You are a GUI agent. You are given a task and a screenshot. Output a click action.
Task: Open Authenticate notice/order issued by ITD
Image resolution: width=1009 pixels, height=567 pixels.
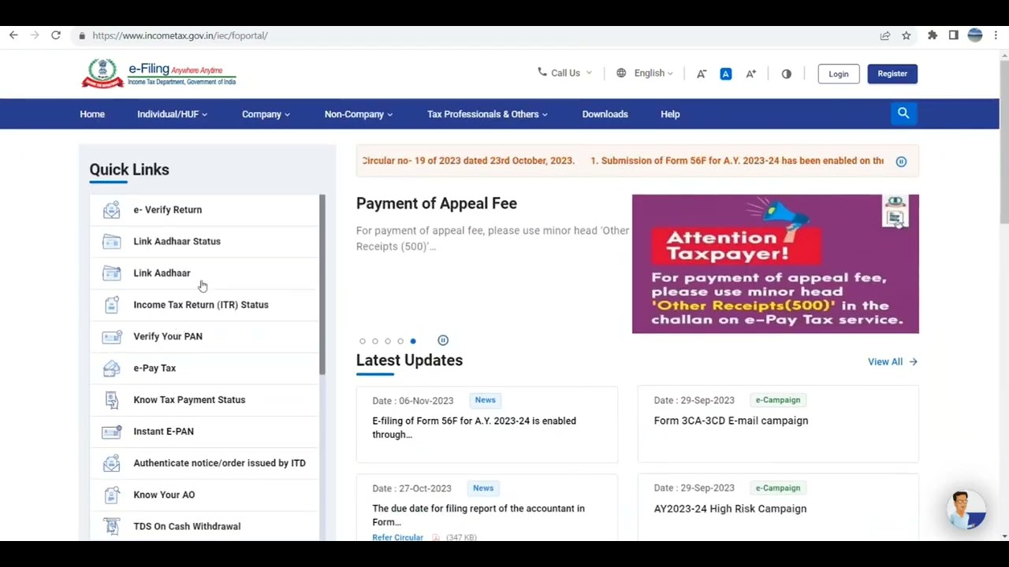pos(219,463)
